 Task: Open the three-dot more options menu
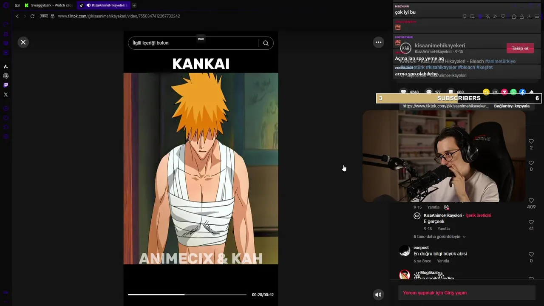pyautogui.click(x=378, y=42)
